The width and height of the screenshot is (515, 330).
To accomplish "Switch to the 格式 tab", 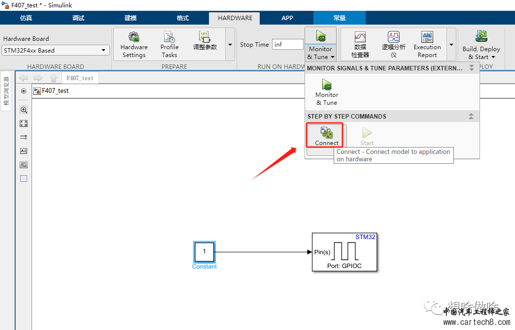I will 183,18.
